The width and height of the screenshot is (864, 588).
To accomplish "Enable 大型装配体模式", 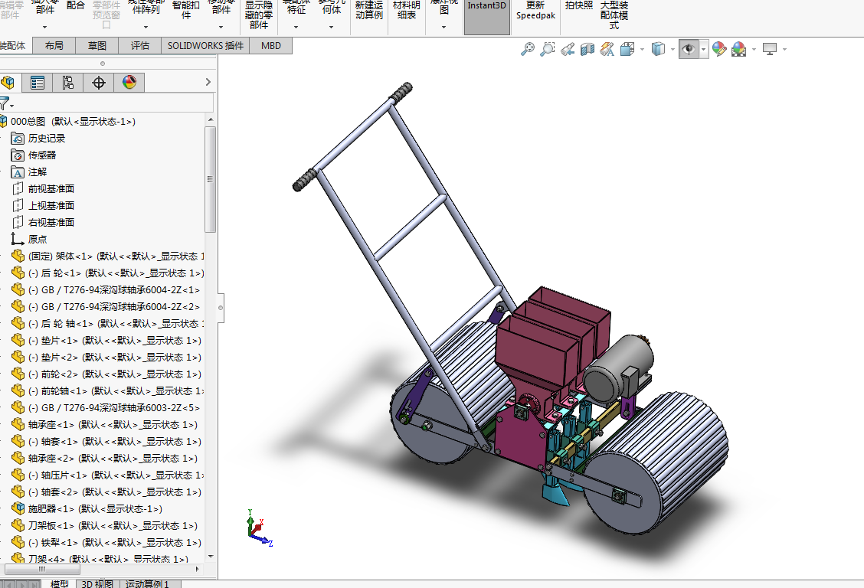I will pyautogui.click(x=614, y=15).
